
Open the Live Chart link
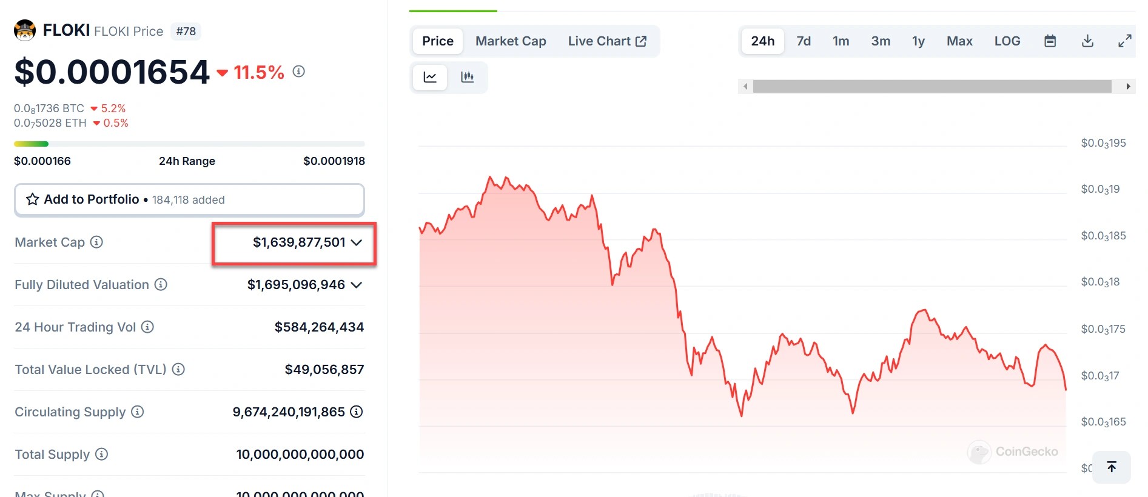tap(606, 41)
